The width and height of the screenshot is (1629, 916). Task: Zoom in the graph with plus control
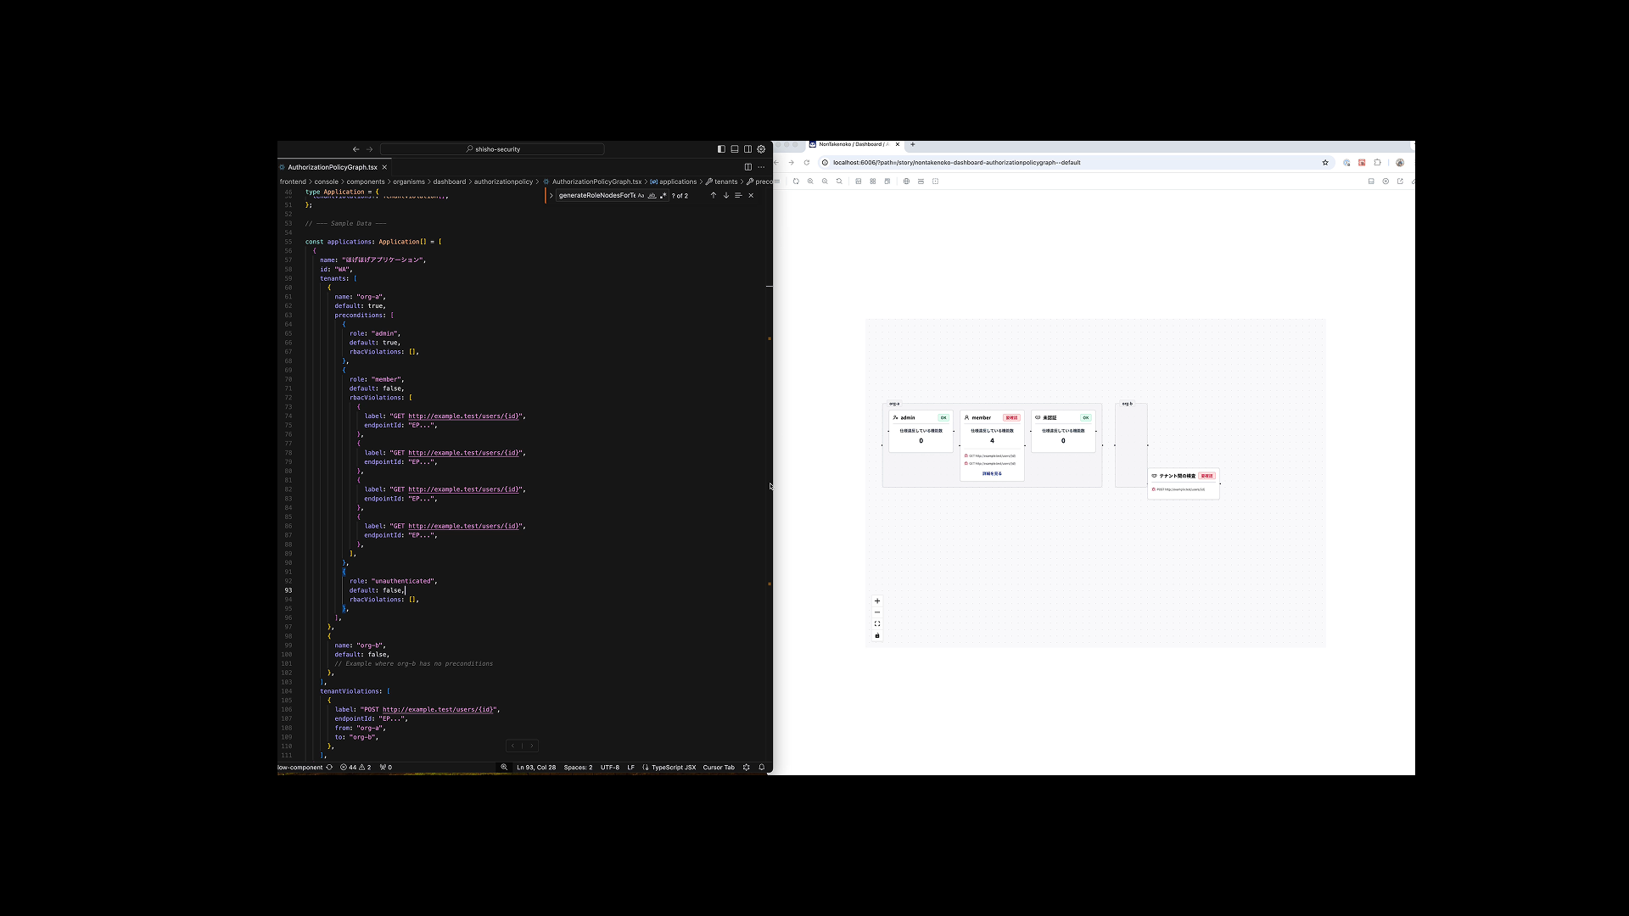877,601
